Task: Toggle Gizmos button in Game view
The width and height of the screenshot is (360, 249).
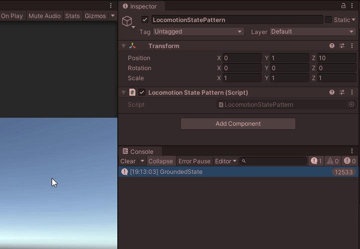Action: pos(95,16)
